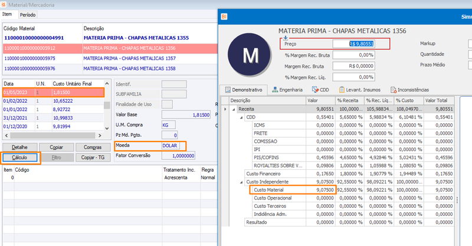Click the Preço input field
Screen dimensions: 472x246
tap(353, 44)
